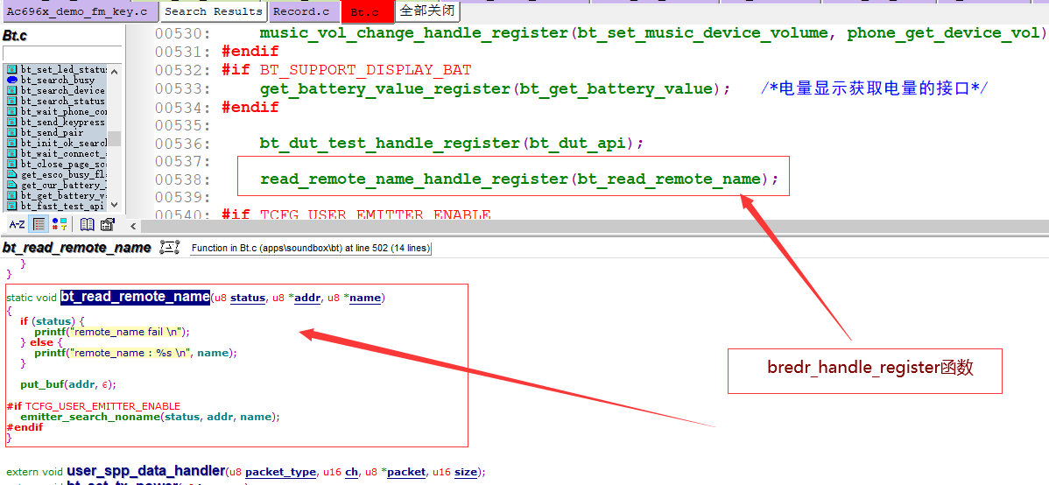Click the symbol list scrollbar thumb
This screenshot has height=485, width=1049.
[115, 138]
